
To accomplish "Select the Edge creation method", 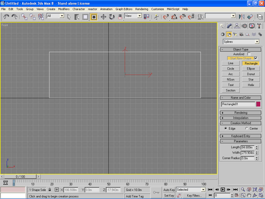I will pyautogui.click(x=226, y=128).
